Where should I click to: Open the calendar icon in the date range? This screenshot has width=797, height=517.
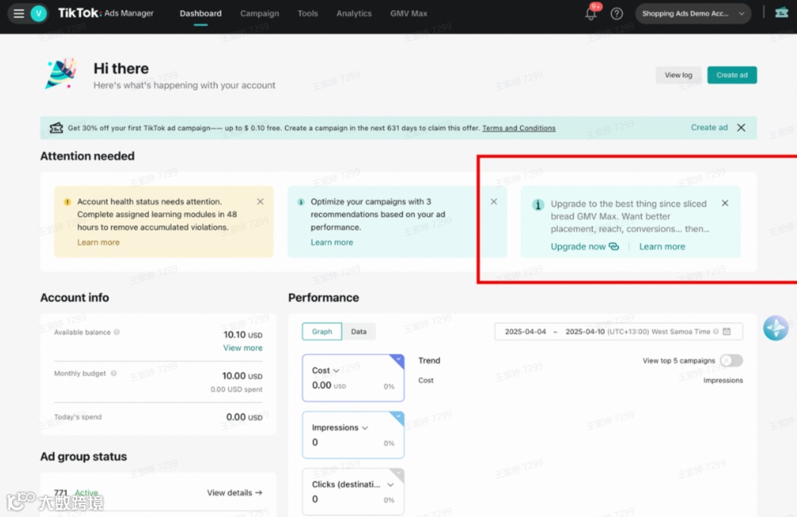(x=727, y=332)
